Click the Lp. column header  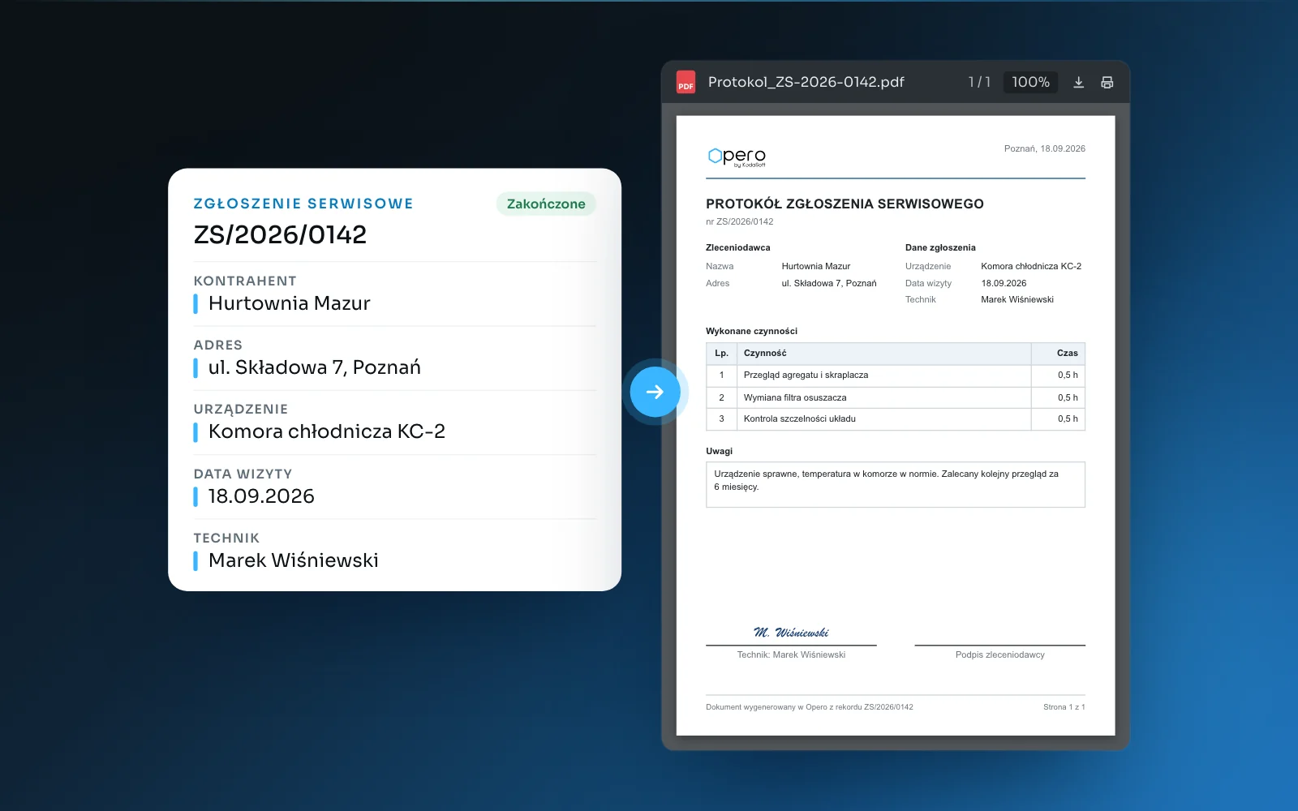point(721,354)
